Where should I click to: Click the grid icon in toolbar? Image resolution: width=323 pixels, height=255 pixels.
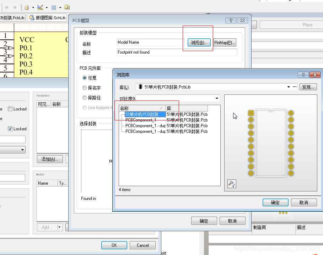coord(54,7)
